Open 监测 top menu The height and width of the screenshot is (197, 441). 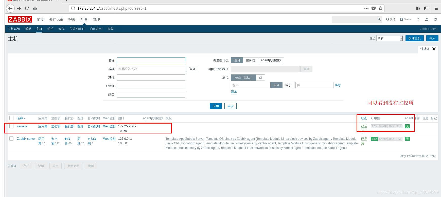pos(41,19)
